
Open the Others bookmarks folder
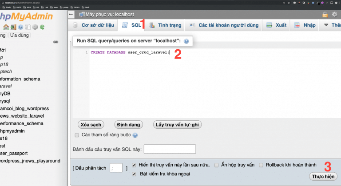[x=75, y=7]
